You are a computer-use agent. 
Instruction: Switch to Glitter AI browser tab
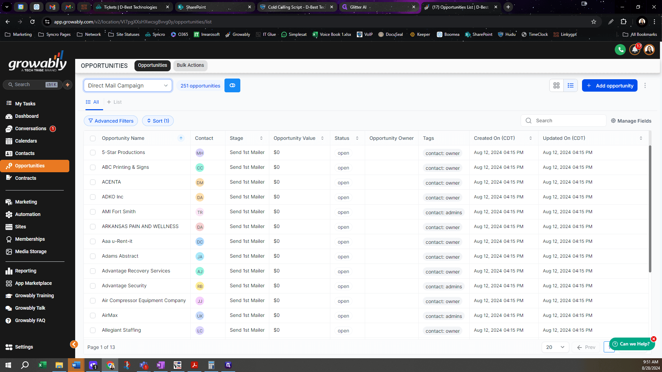pyautogui.click(x=379, y=7)
